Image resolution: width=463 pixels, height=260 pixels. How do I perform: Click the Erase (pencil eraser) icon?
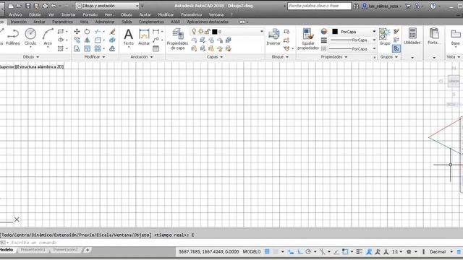(x=112, y=32)
